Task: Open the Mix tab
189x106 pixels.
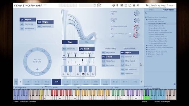Action: [x=87, y=42]
